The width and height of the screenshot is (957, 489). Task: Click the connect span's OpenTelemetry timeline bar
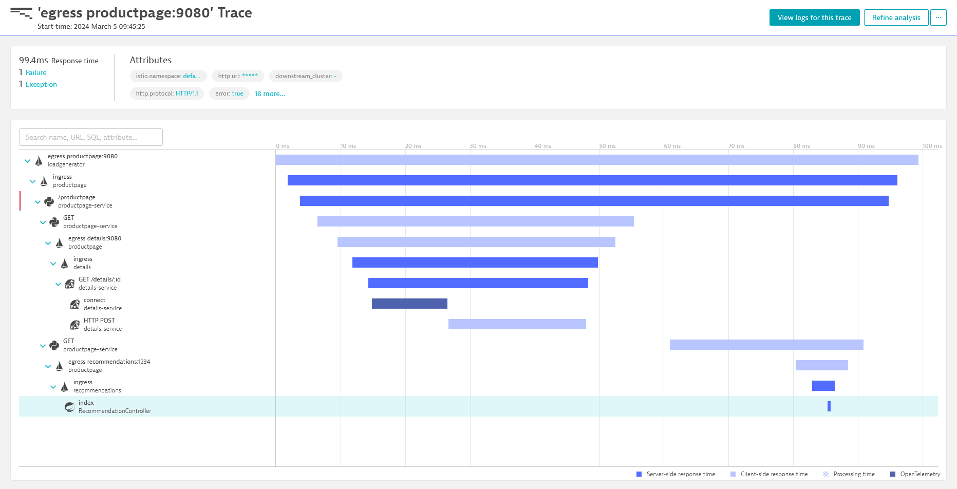click(409, 304)
